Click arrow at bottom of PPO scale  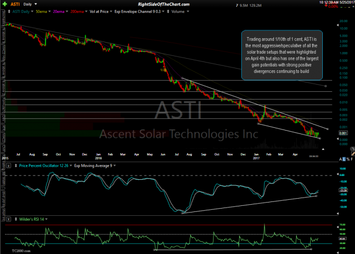tap(338, 214)
